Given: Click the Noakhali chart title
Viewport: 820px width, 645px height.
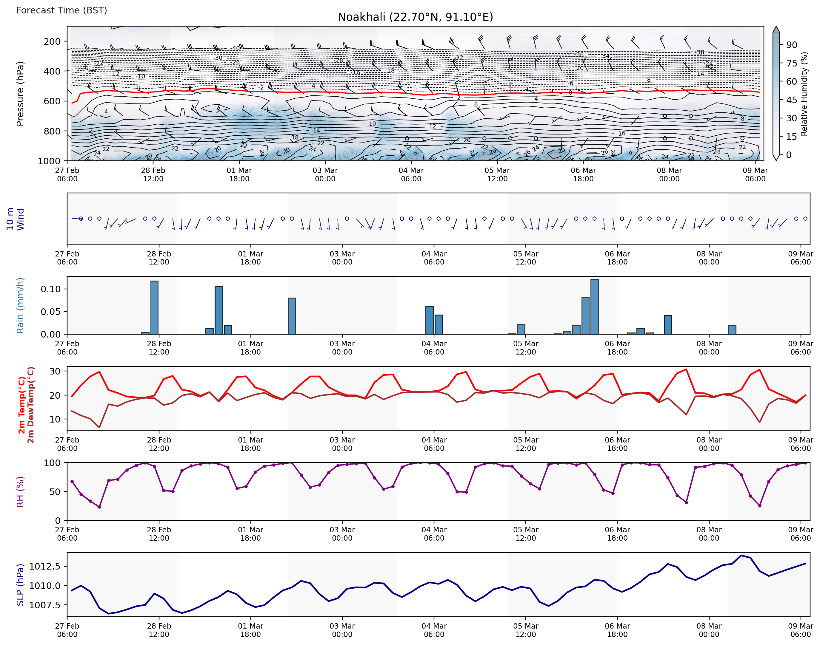Looking at the screenshot, I should 415,17.
